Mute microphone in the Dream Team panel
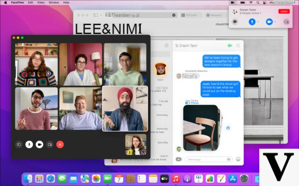The width and height of the screenshot is (299, 186). (252, 22)
